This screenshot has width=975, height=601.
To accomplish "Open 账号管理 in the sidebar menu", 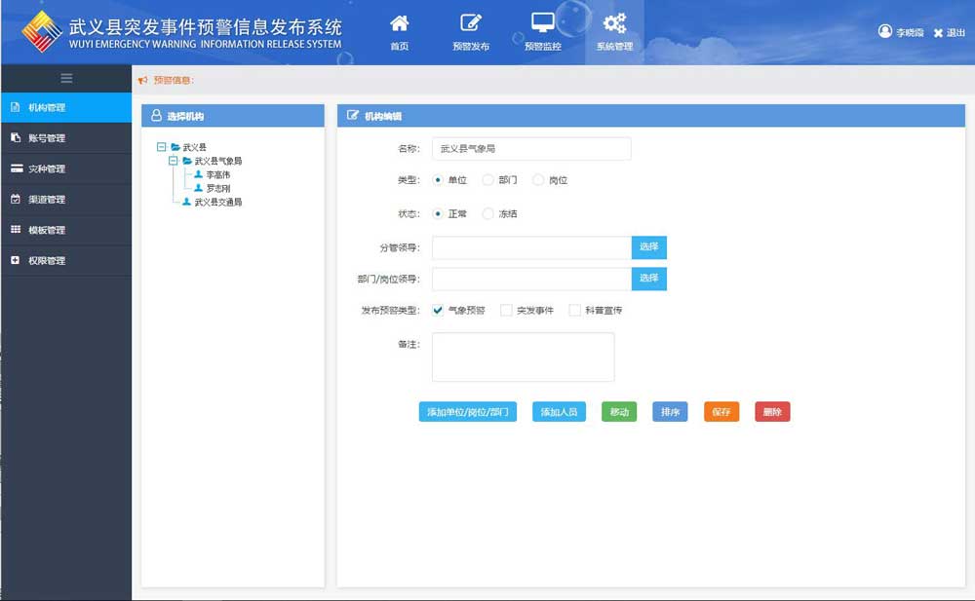I will pyautogui.click(x=47, y=138).
